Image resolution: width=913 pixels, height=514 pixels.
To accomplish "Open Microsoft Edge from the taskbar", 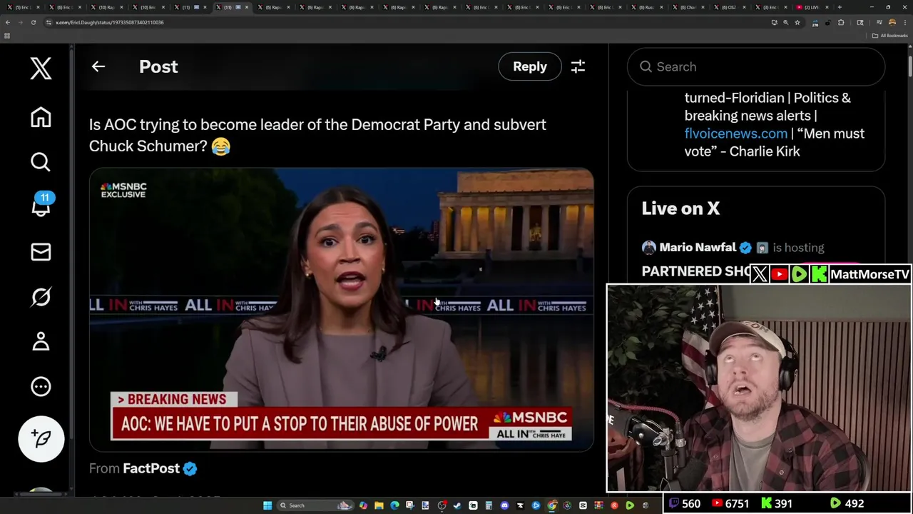I will click(x=394, y=505).
